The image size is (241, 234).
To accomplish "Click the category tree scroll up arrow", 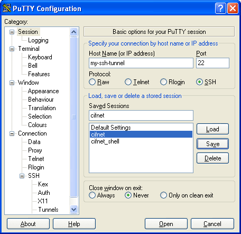I will tap(73, 32).
